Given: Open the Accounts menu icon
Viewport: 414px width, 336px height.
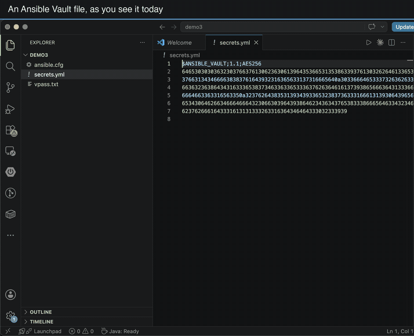Looking at the screenshot, I should (11, 295).
